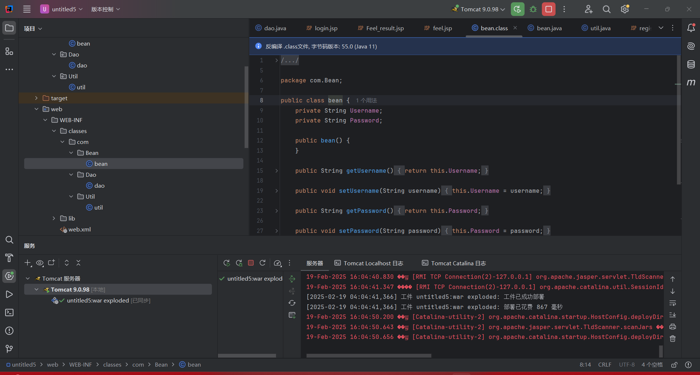Clear the server console with trash icon
Viewport: 700px width, 375px height.
tap(673, 339)
